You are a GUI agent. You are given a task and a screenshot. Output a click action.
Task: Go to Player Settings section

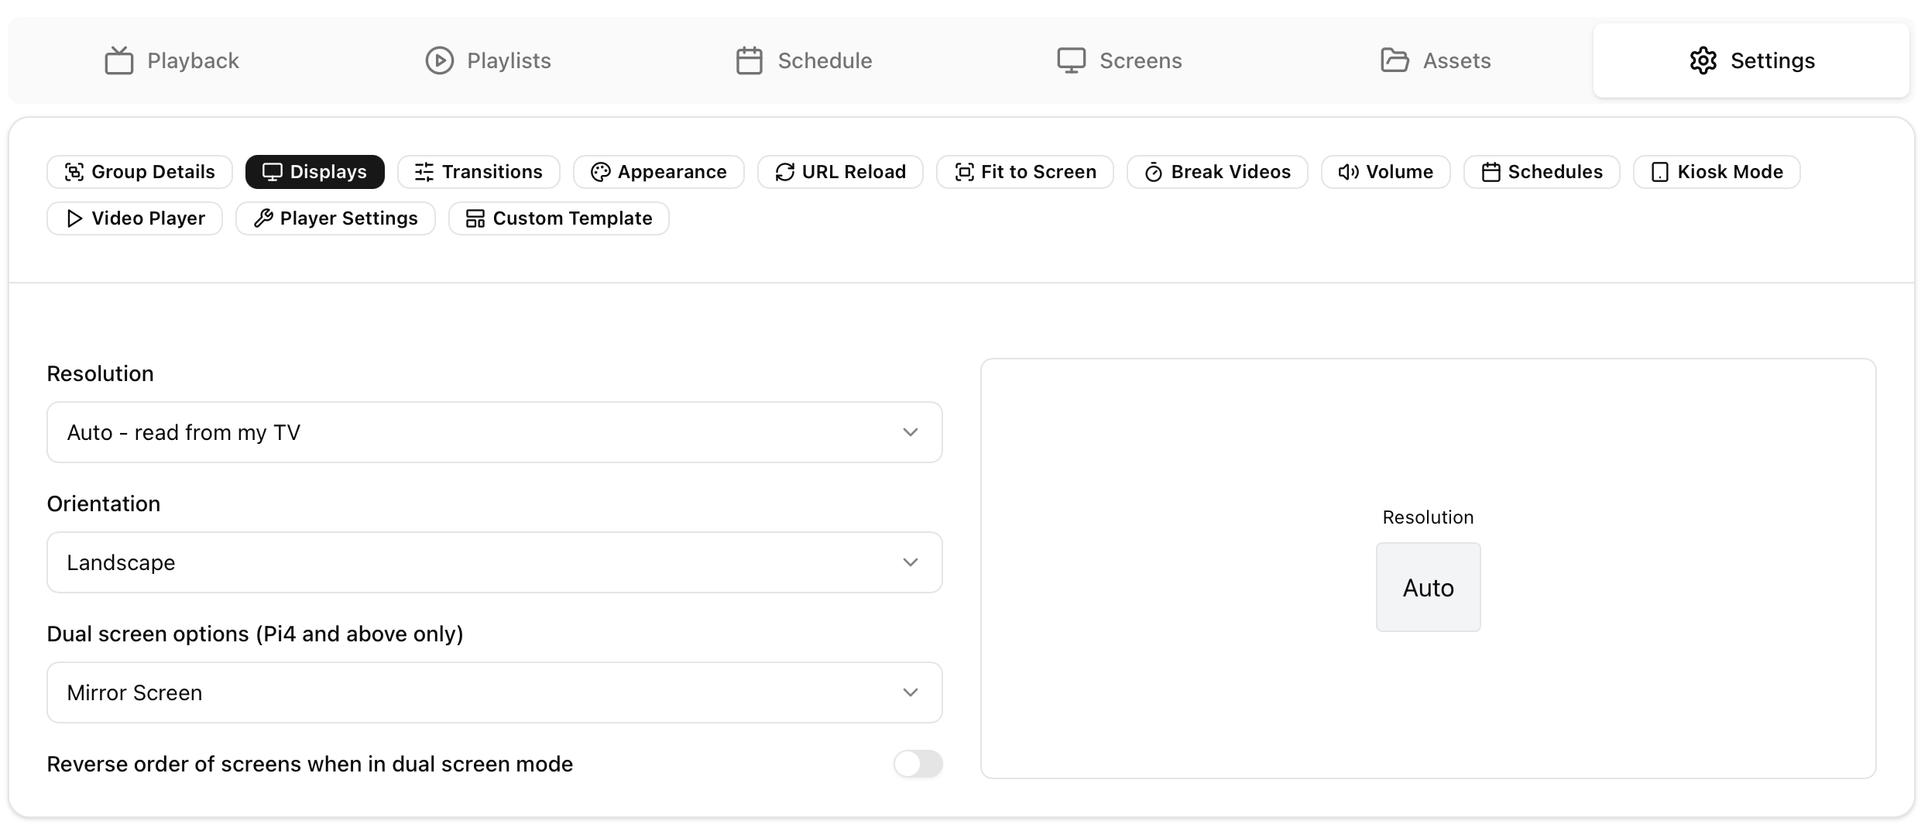[335, 218]
